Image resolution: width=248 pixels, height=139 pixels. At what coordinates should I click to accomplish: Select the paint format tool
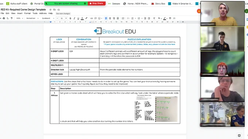point(12,18)
